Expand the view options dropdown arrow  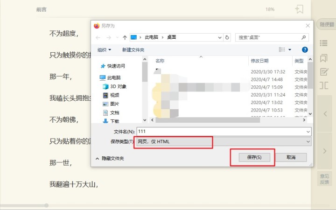point(290,50)
